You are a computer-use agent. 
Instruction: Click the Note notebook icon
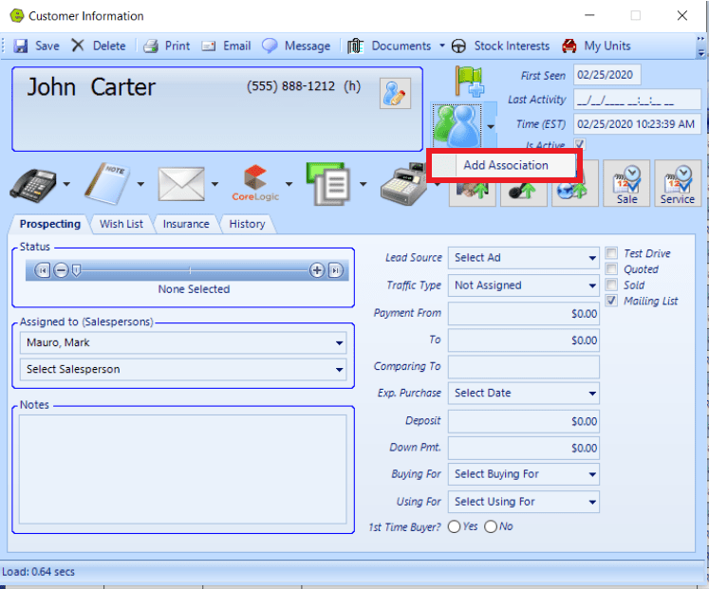coord(107,183)
